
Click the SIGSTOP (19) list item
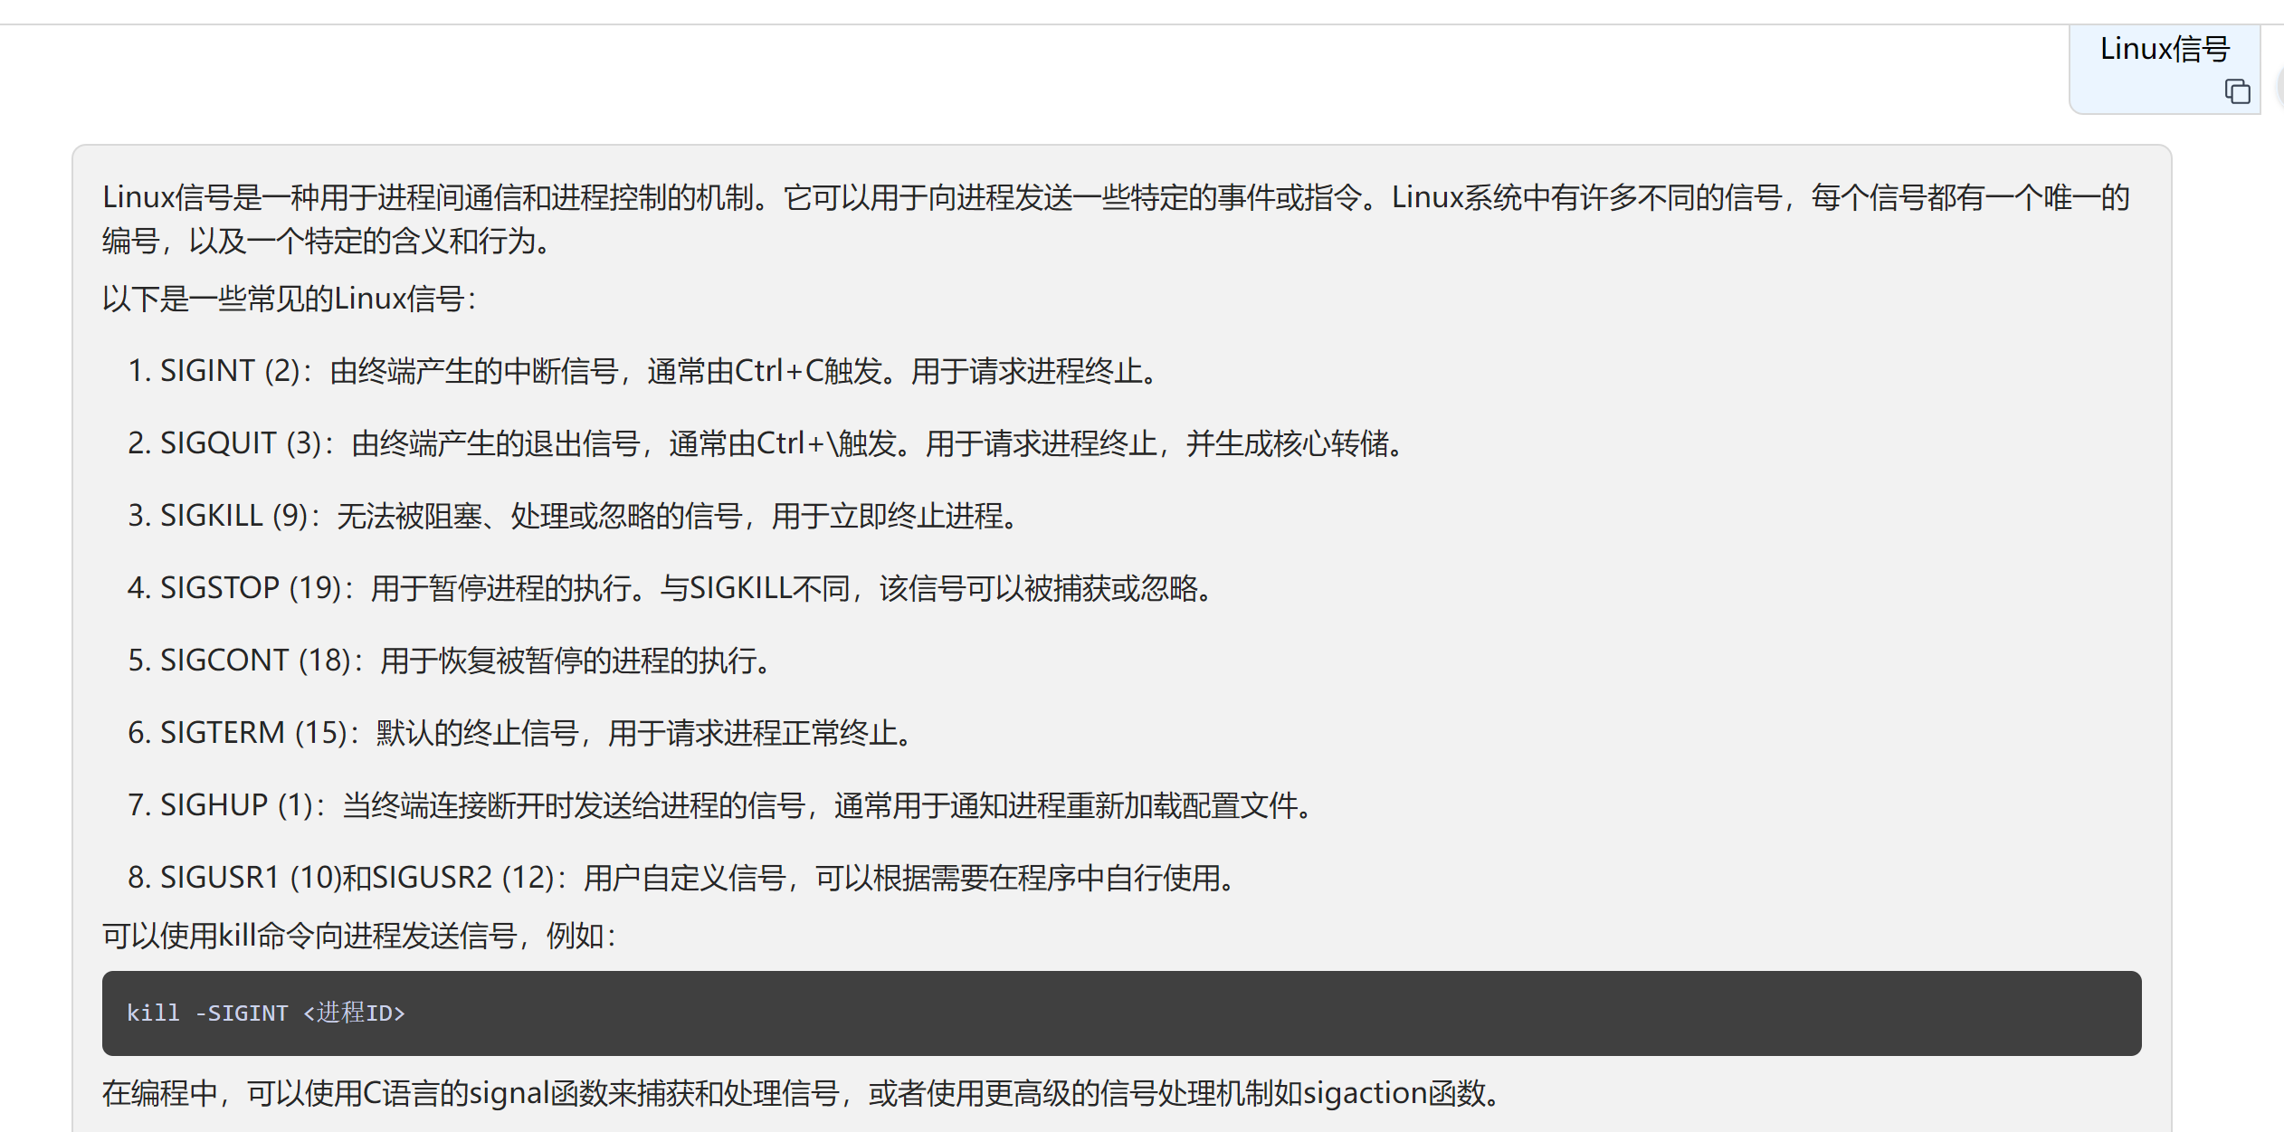click(x=670, y=588)
